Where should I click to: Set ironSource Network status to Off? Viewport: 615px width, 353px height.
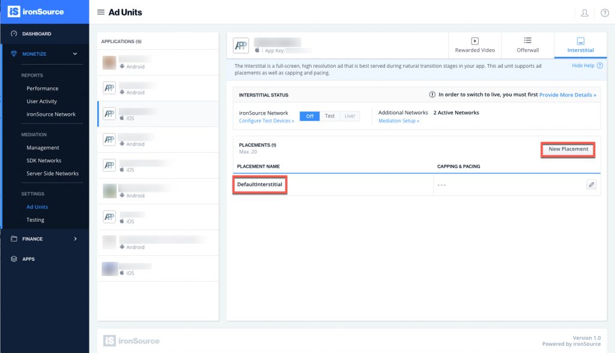click(x=310, y=116)
